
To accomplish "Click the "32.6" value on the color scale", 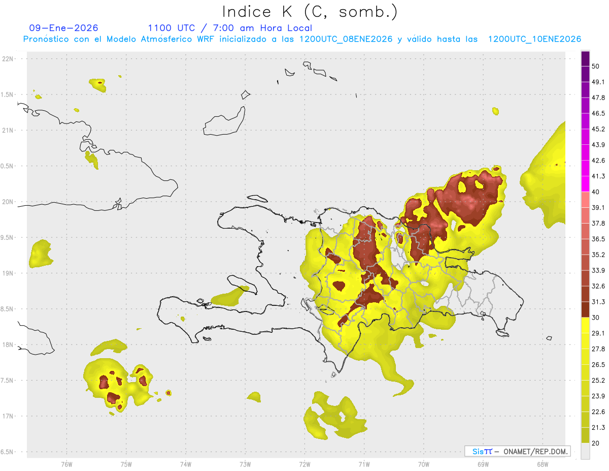I will [x=598, y=286].
